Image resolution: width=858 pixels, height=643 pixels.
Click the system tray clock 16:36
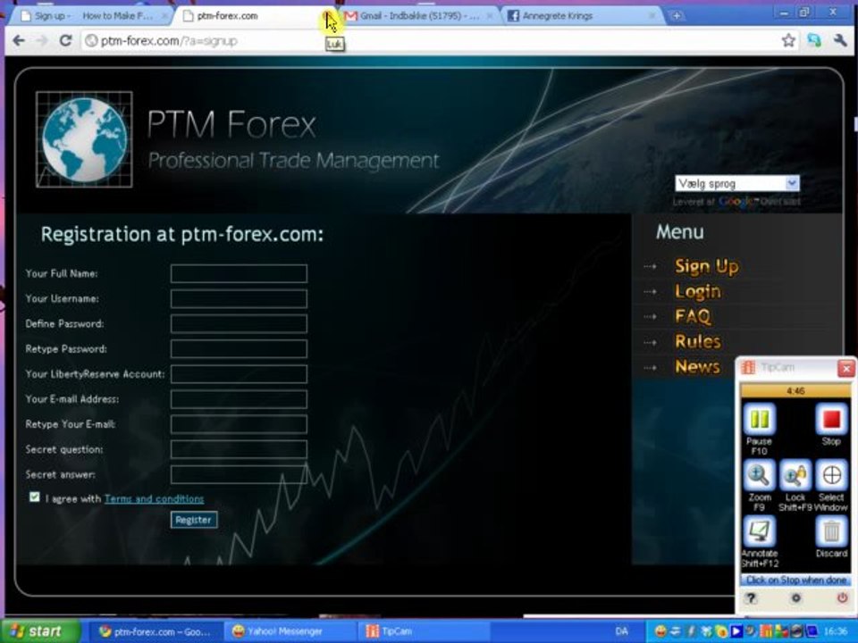[x=835, y=631]
